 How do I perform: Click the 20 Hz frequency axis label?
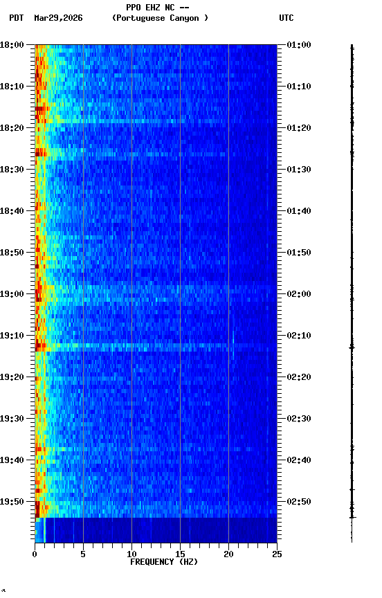point(228,554)
